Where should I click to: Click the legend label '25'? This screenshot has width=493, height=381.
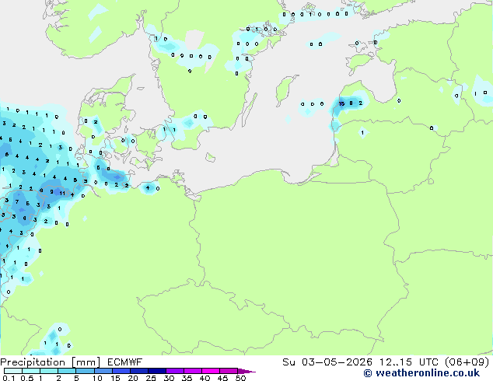pyautogui.click(x=151, y=378)
